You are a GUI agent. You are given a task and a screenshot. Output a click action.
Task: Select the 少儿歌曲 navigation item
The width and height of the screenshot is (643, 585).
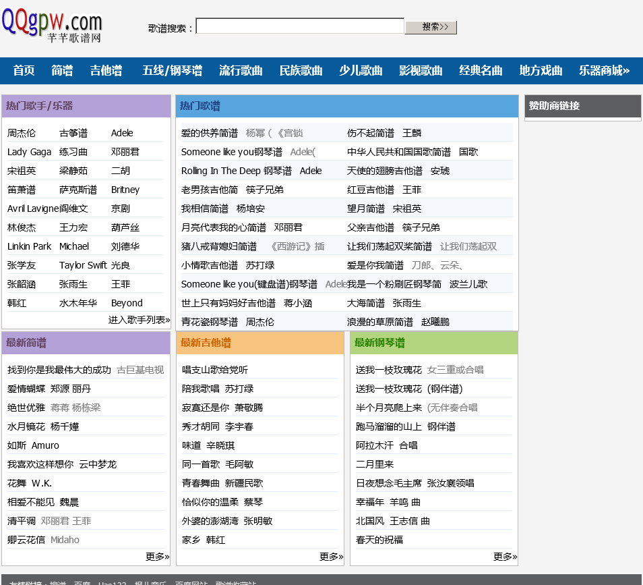tap(361, 71)
